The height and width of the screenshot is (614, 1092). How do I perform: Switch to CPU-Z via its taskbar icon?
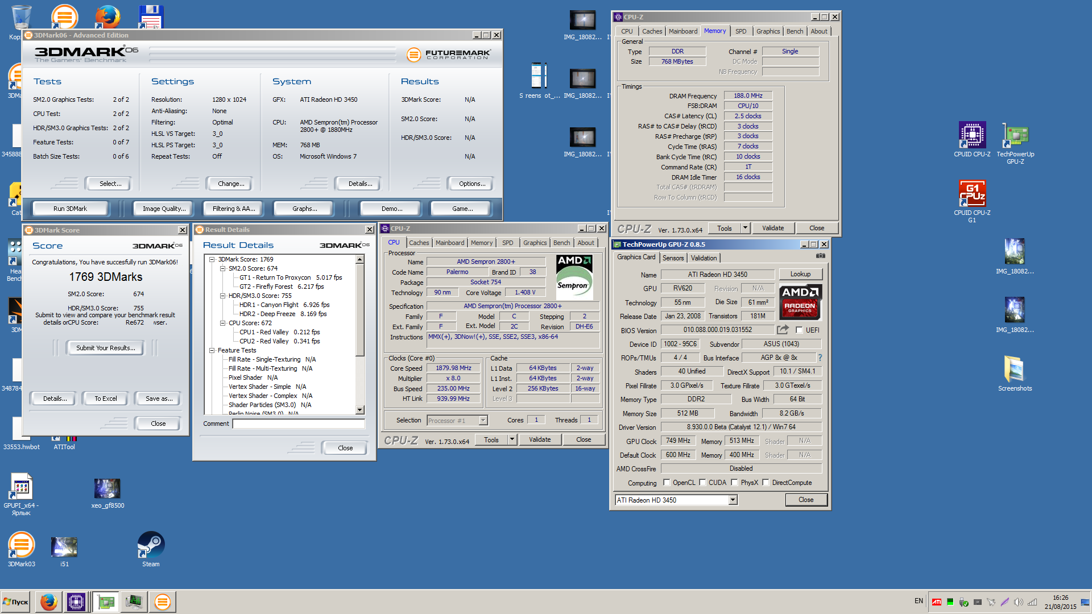(76, 601)
